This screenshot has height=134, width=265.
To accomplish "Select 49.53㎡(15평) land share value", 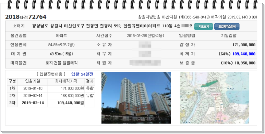I will tap(61, 54).
